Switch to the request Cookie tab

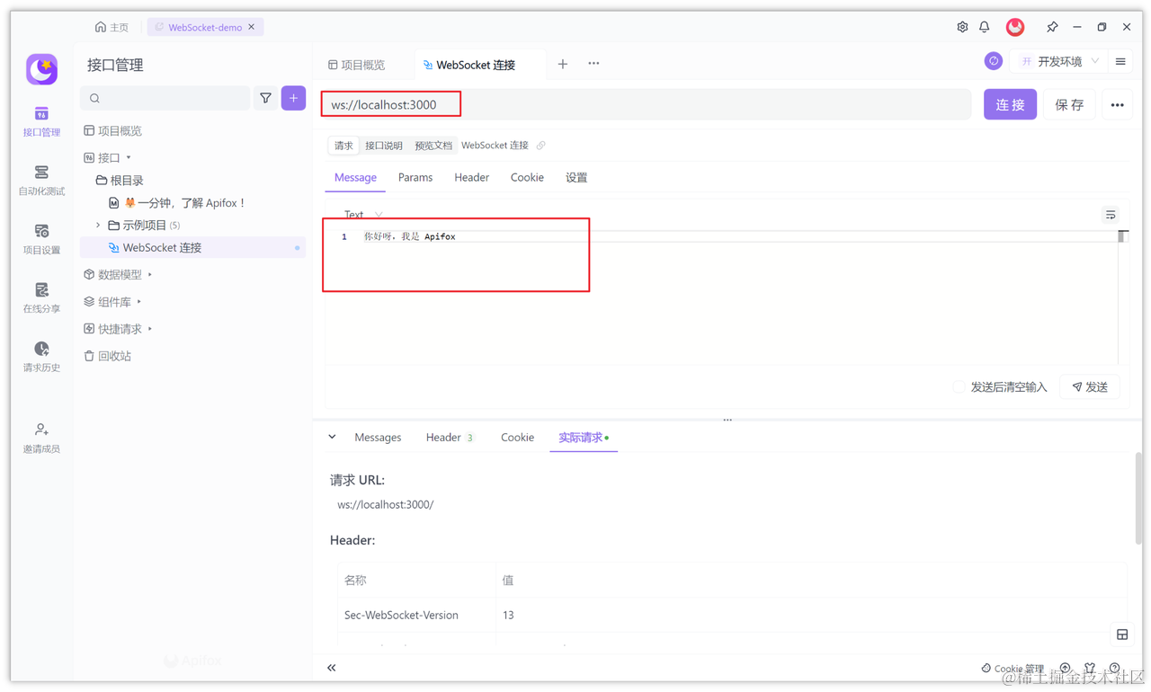(x=527, y=178)
